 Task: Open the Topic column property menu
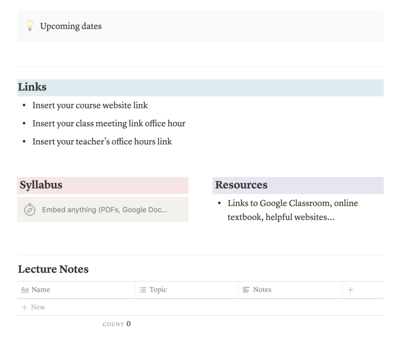point(158,289)
